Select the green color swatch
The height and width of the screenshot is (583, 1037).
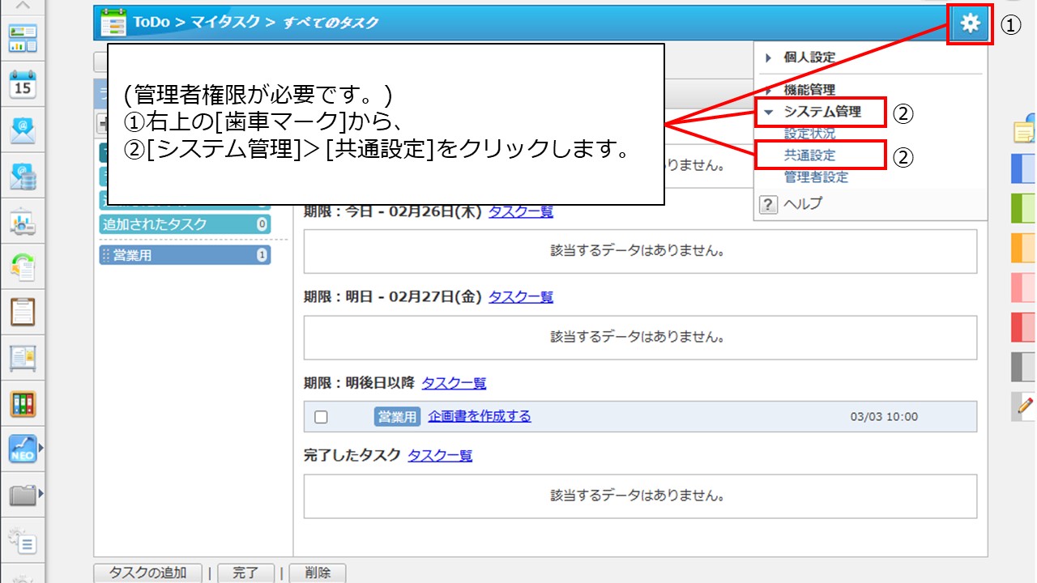(1024, 208)
